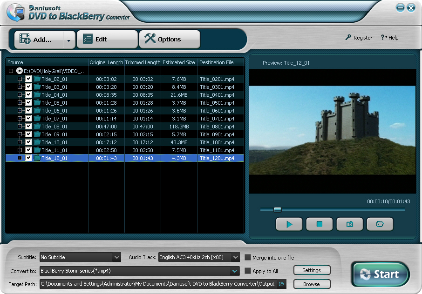
Task: Click the Edit toolbar button
Action: coord(107,39)
